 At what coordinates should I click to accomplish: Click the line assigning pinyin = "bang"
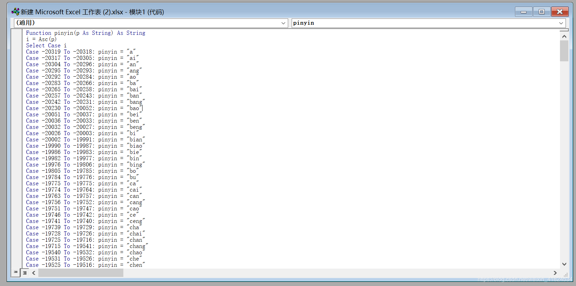[x=85, y=102]
